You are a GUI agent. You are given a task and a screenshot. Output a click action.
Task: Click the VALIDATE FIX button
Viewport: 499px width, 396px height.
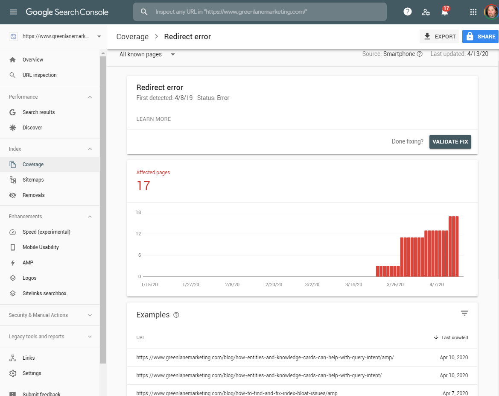tap(450, 142)
